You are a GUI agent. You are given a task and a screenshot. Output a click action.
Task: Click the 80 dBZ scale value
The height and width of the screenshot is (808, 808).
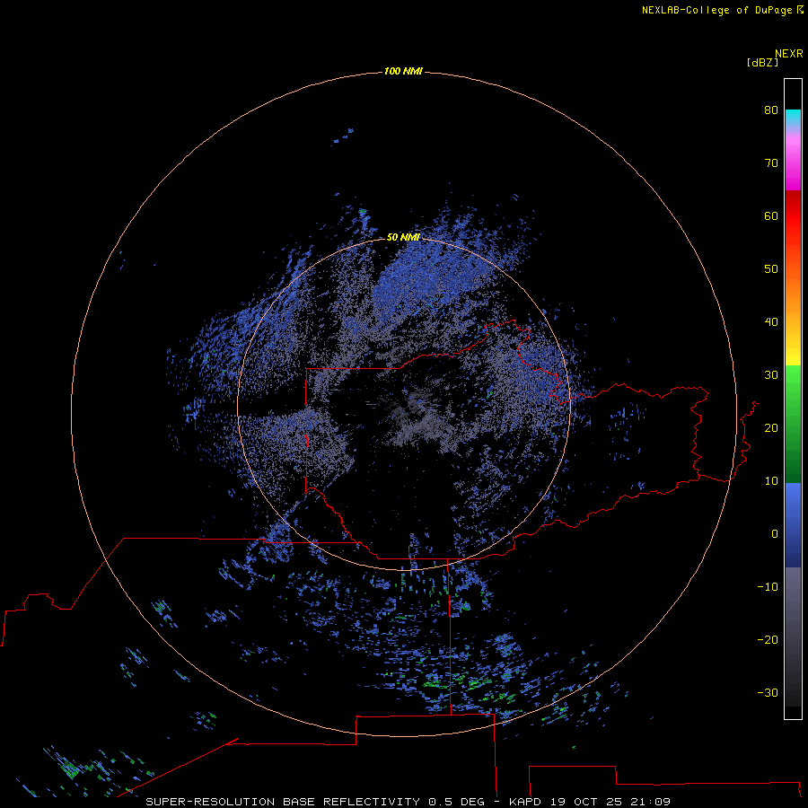tap(771, 110)
